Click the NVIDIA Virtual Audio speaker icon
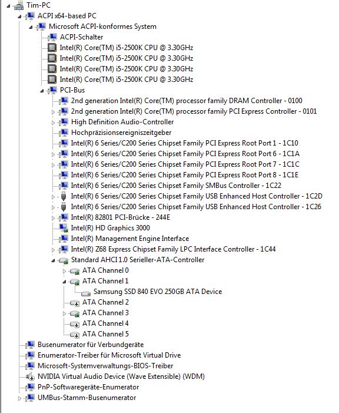This screenshot has width=339, height=413. tap(31, 376)
